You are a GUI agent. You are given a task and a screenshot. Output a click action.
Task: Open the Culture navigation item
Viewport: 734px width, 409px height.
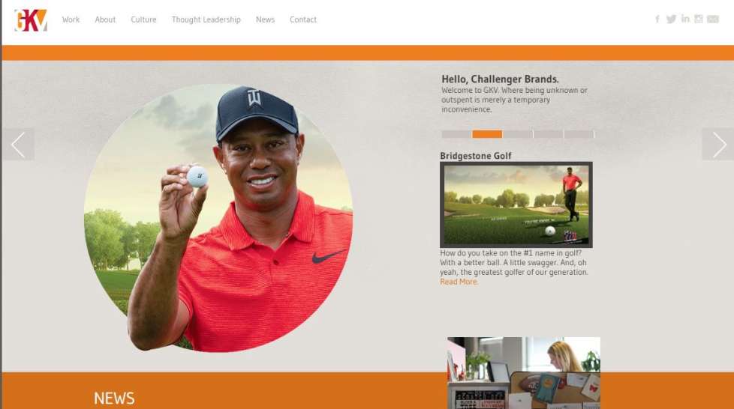[143, 19]
